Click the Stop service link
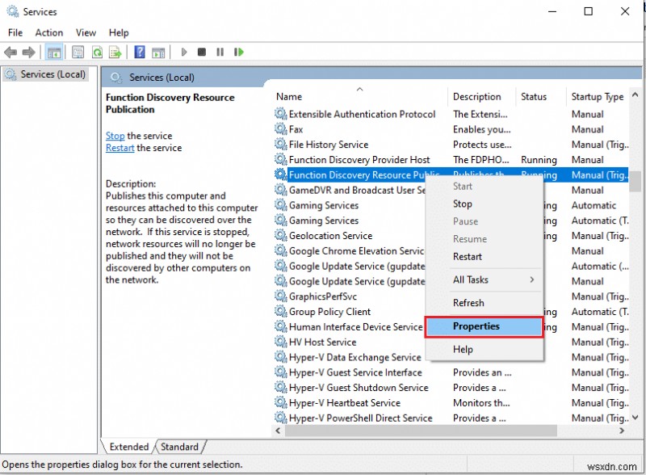 pyautogui.click(x=115, y=136)
